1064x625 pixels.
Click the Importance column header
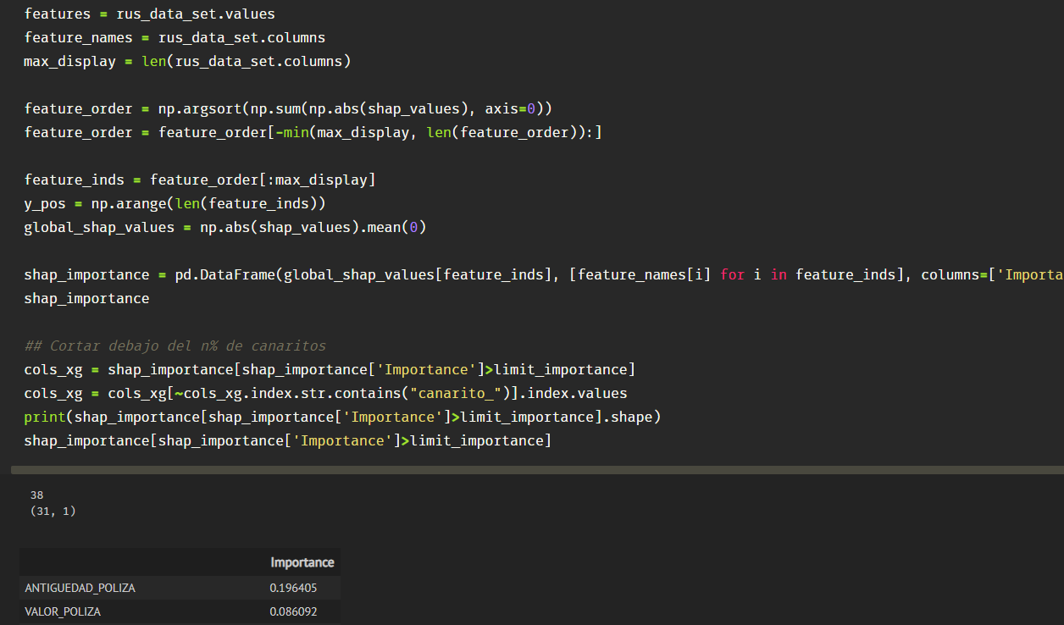coord(302,561)
